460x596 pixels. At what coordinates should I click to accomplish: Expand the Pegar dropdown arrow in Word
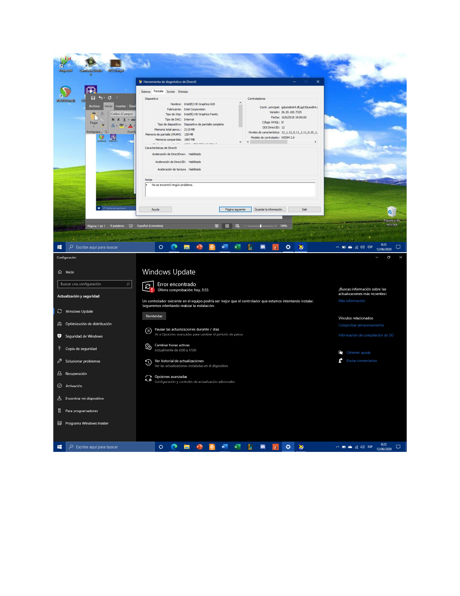click(94, 127)
